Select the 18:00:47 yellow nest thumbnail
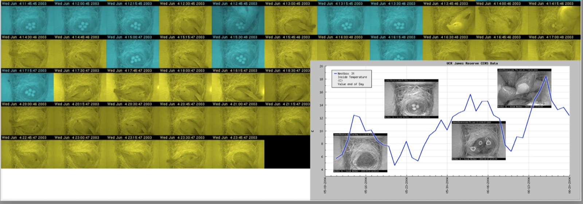The height and width of the screenshot is (204, 583). (185, 87)
